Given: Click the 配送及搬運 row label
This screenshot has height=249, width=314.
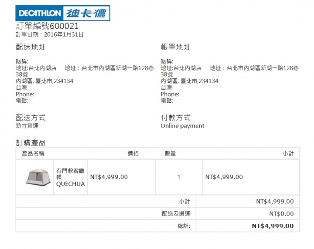Looking at the screenshot, I should coord(176,214).
